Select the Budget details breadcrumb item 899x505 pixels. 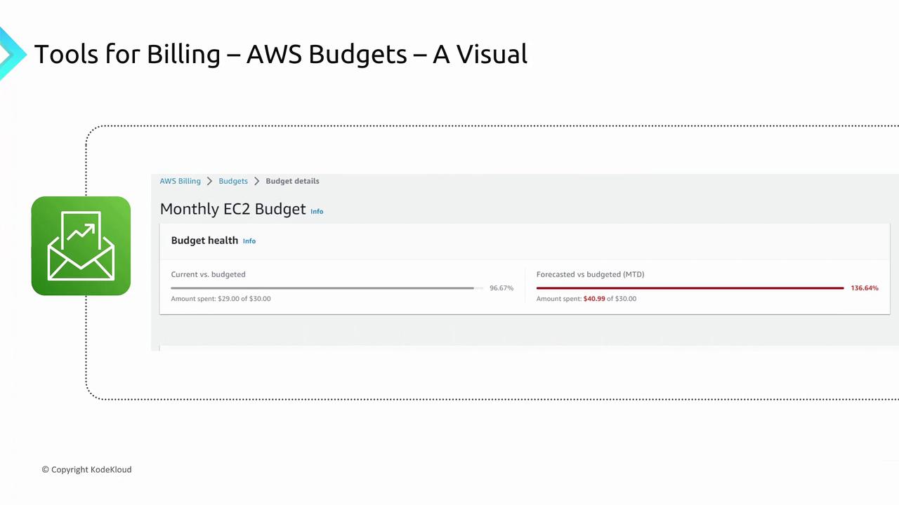tap(292, 181)
